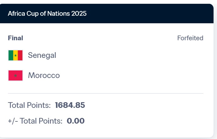Click the Africa Cup of Nations 2025 header
The height and width of the screenshot is (139, 217).
[47, 14]
